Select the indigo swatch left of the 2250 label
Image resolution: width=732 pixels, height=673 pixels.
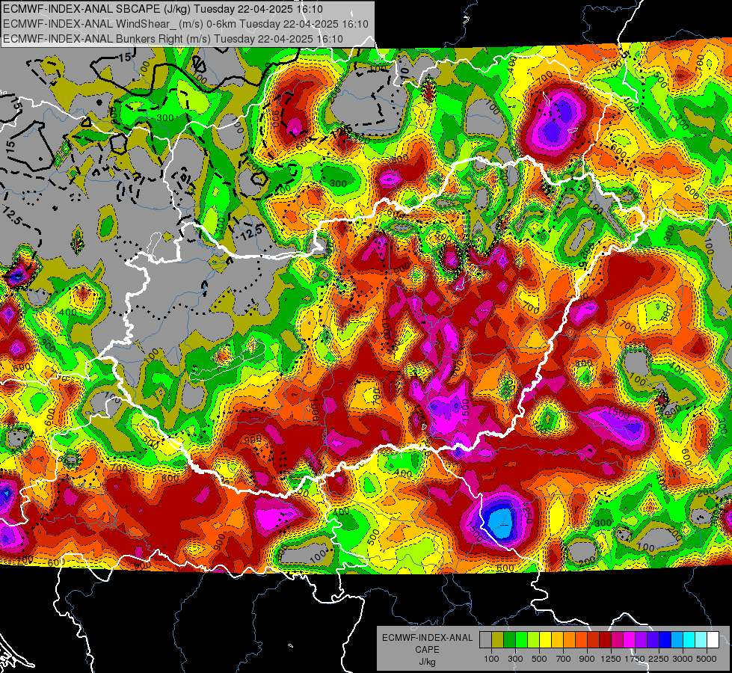[653, 640]
